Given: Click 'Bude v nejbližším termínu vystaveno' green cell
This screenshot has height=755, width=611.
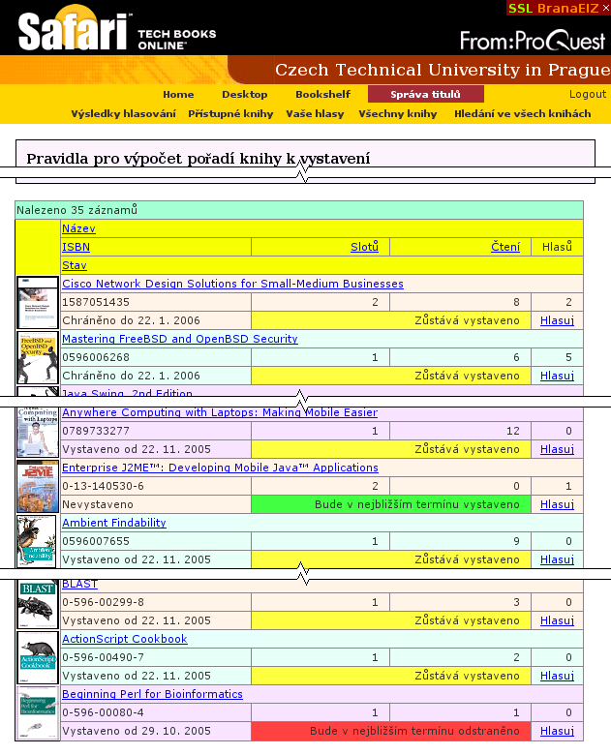Looking at the screenshot, I should (x=391, y=504).
